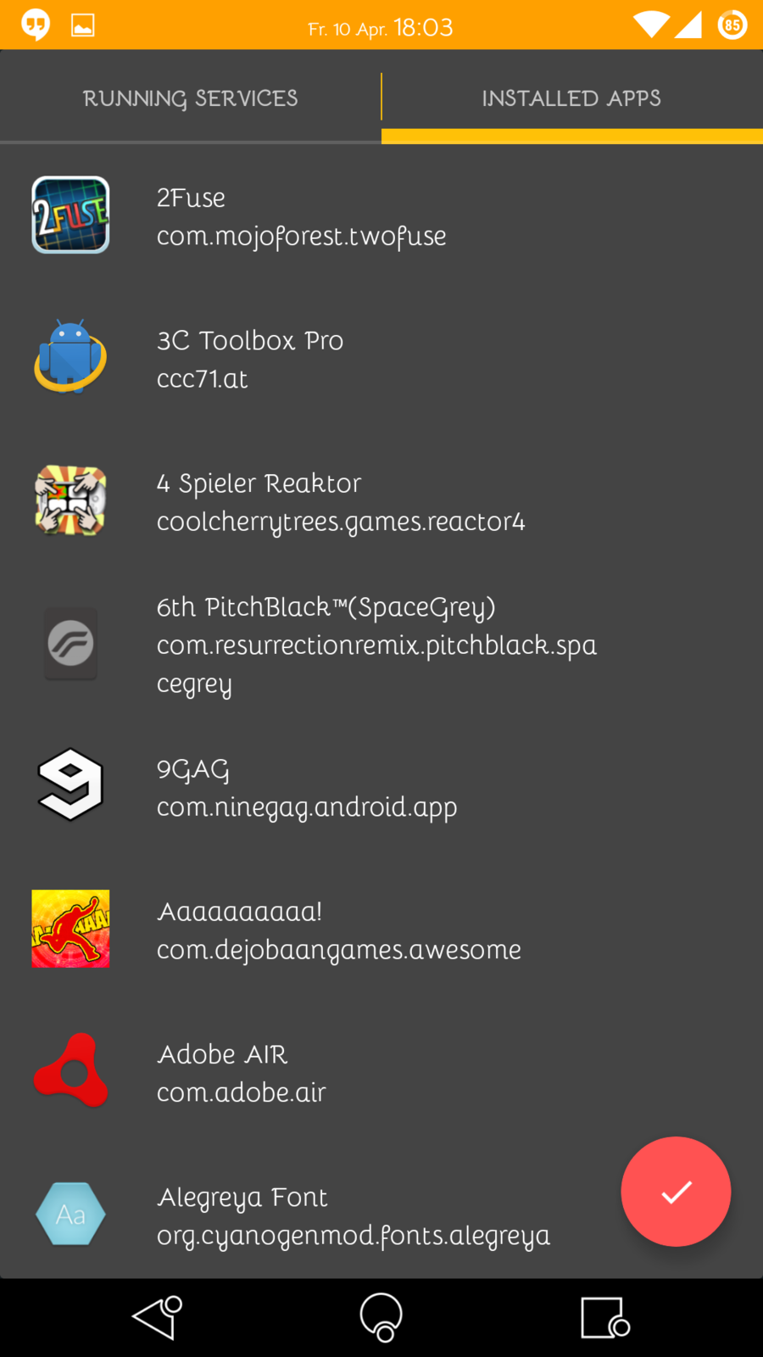Tap the 9GAG app icon
Viewport: 763px width, 1357px height.
pos(70,785)
